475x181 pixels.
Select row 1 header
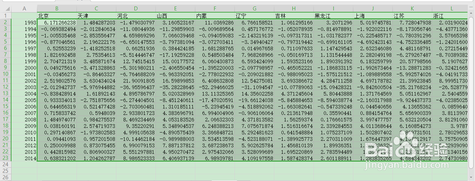(x=5, y=16)
